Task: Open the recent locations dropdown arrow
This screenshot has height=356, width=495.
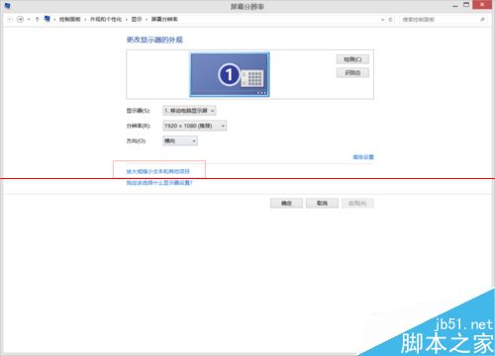Action: (29, 20)
